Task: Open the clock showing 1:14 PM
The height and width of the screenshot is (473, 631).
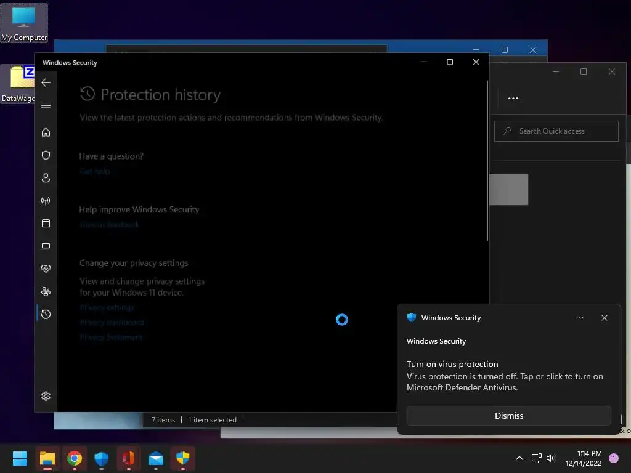Action: click(x=583, y=458)
